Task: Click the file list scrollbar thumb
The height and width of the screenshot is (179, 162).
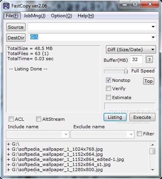Action: [x=153, y=151]
